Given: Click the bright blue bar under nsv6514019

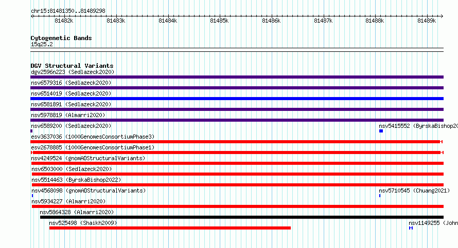Looking at the screenshot, I should coord(237,99).
